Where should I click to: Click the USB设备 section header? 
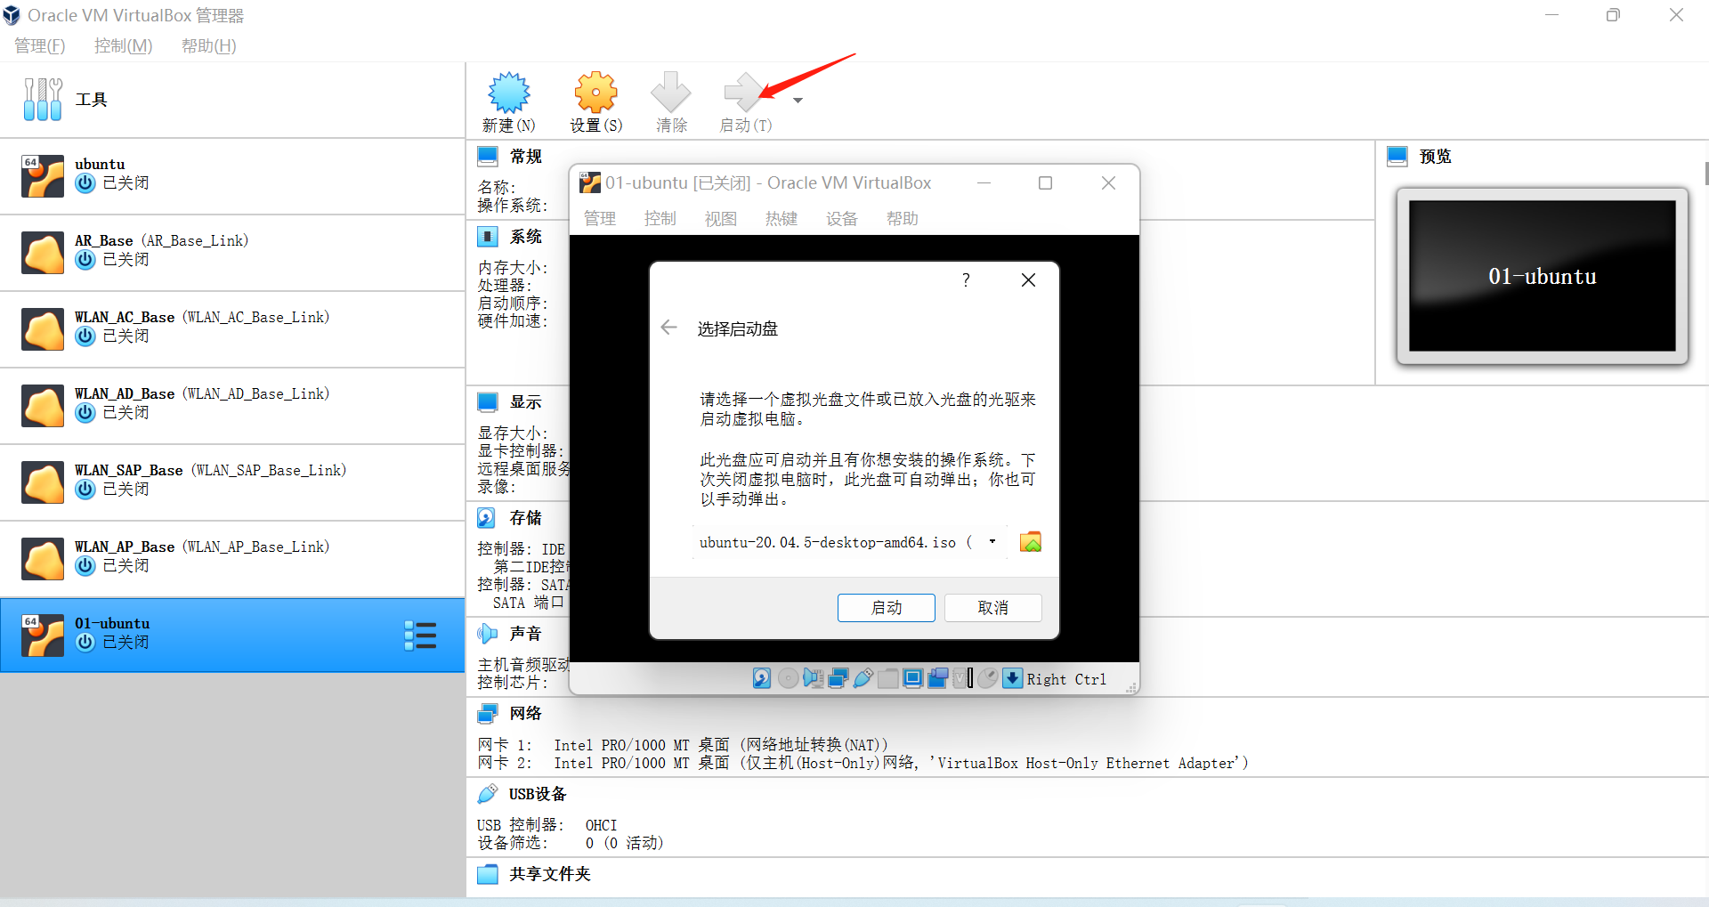point(538,794)
